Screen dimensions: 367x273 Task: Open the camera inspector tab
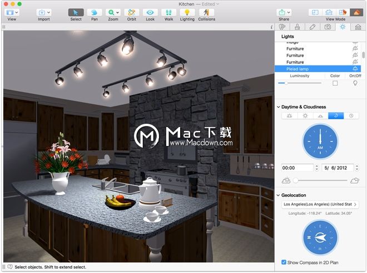point(328,27)
